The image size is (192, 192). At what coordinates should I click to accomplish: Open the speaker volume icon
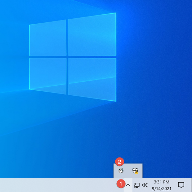click(145, 185)
